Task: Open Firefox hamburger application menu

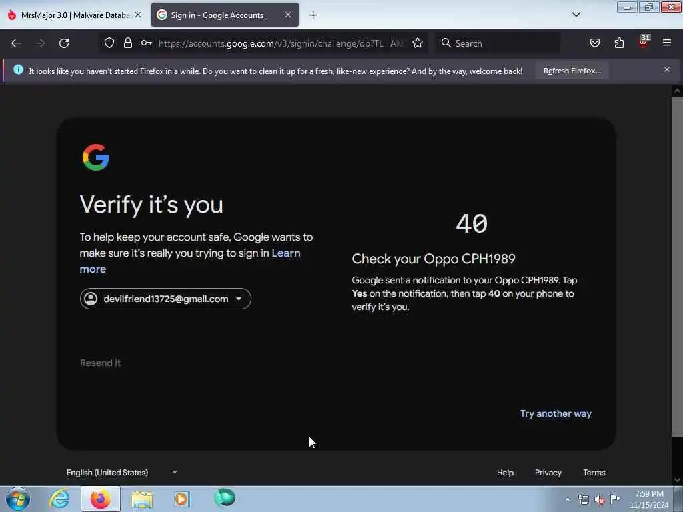Action: (x=667, y=43)
